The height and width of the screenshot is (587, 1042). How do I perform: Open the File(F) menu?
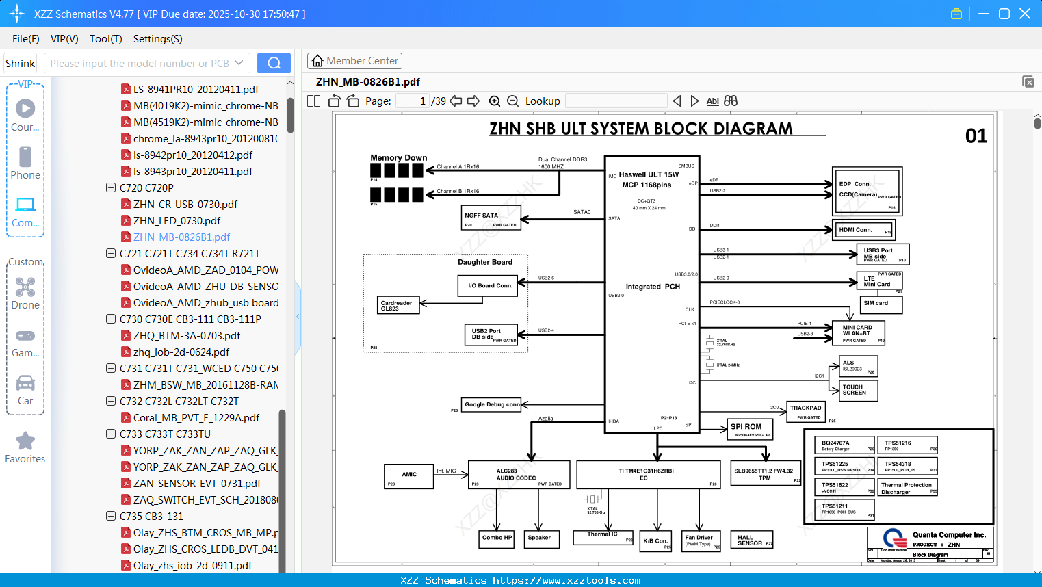point(26,39)
